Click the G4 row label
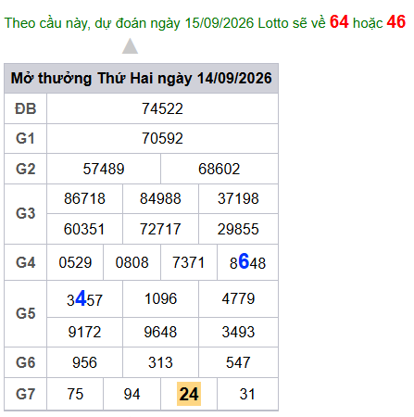The width and height of the screenshot is (414, 417). pos(26,262)
